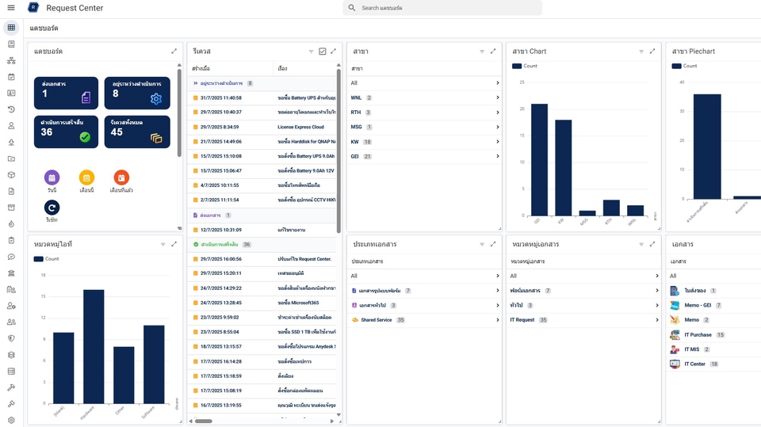Click the yellow เดือนนี้ calendar icon

pyautogui.click(x=86, y=178)
